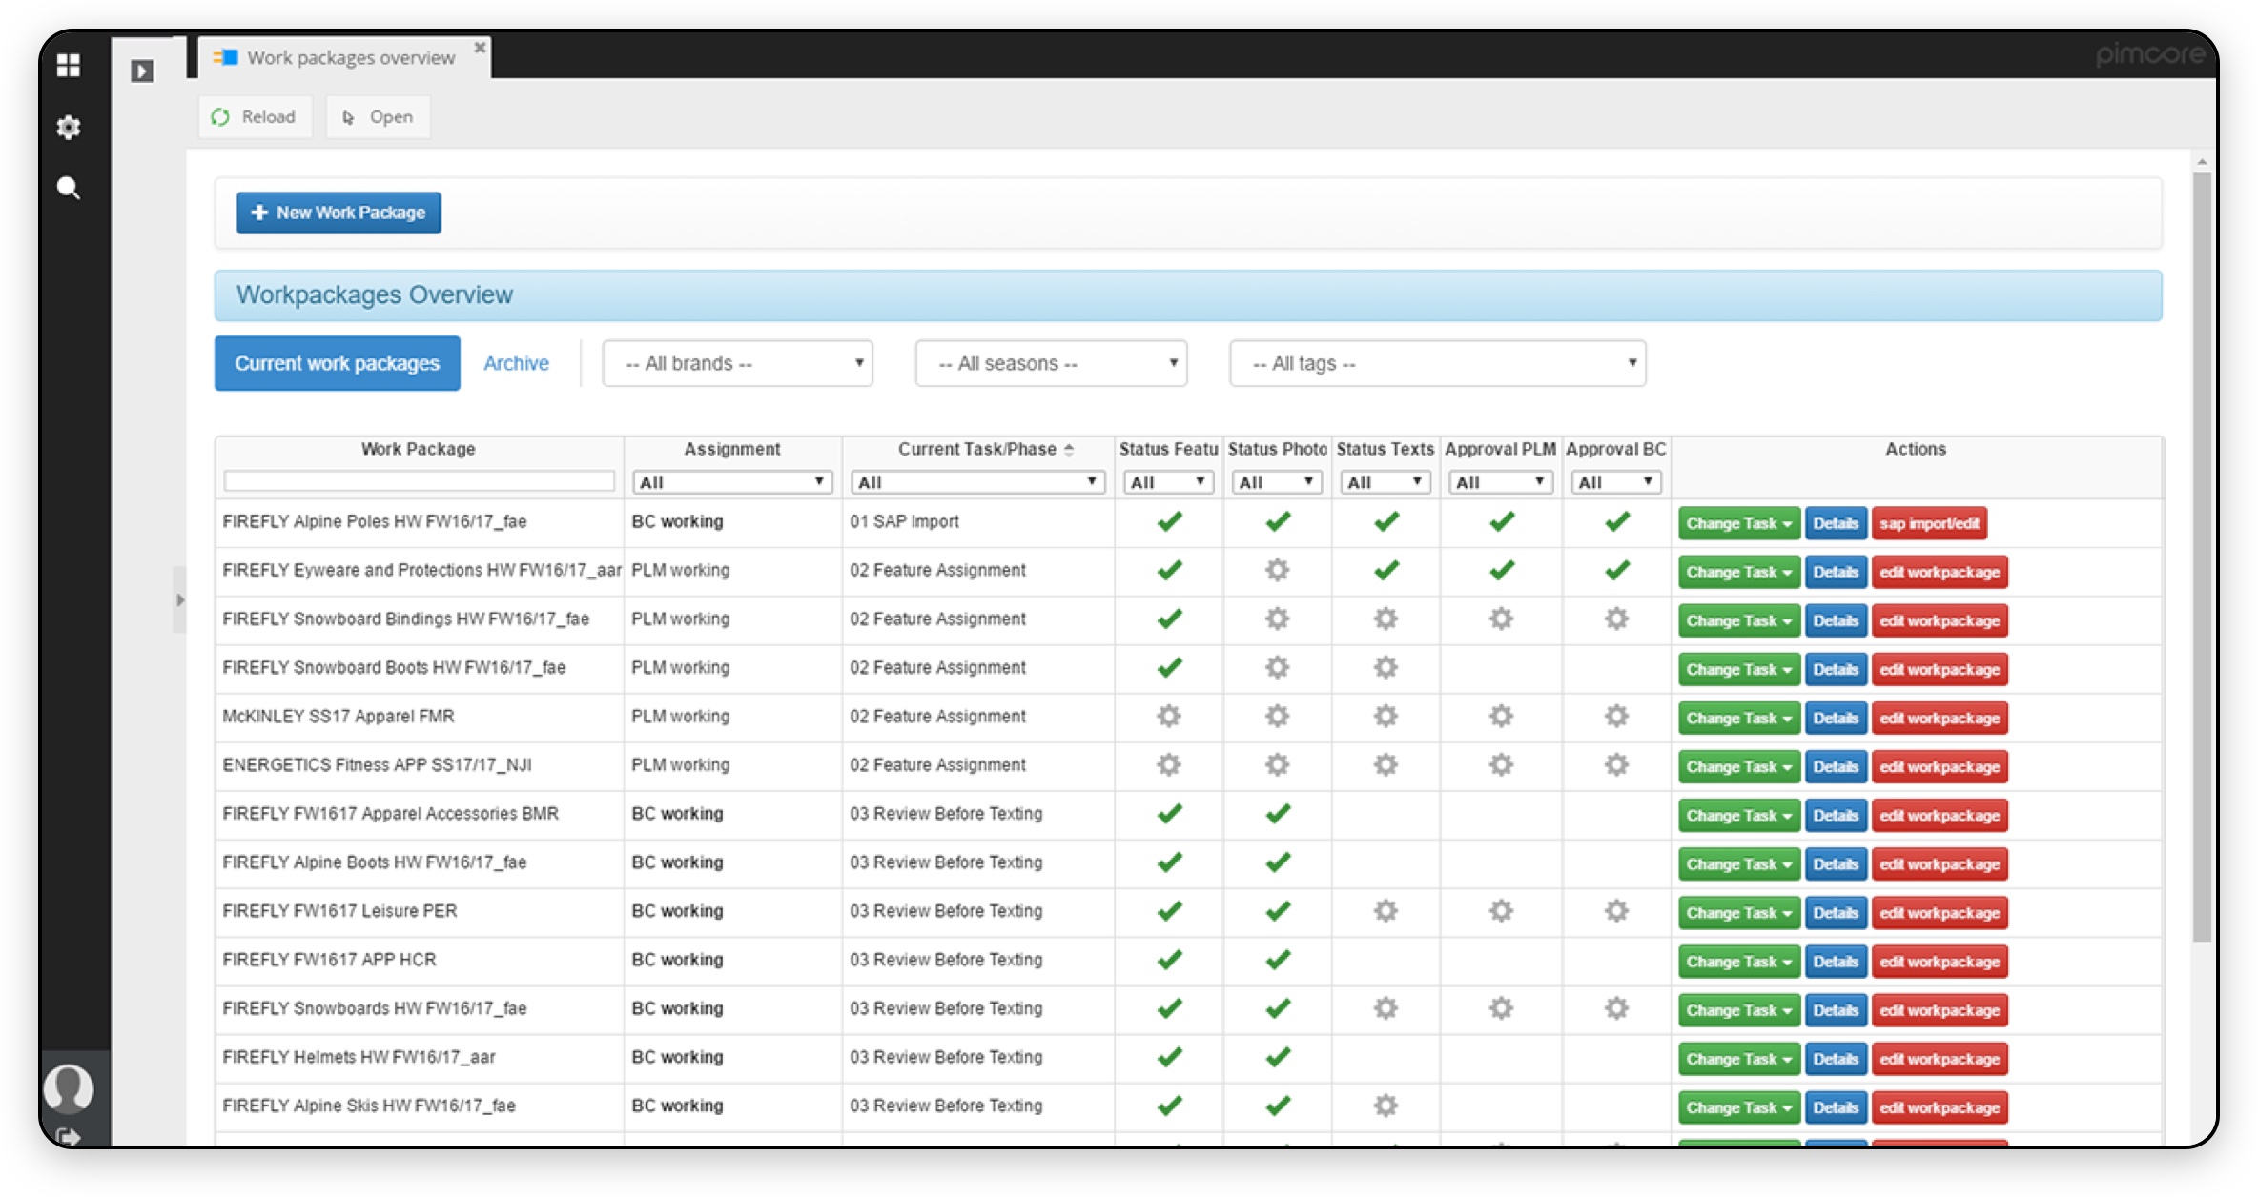Viewport: 2258px width, 1197px height.
Task: Click the gear icon for McKINLEY SS17 Apparel Status Features
Action: point(1166,717)
